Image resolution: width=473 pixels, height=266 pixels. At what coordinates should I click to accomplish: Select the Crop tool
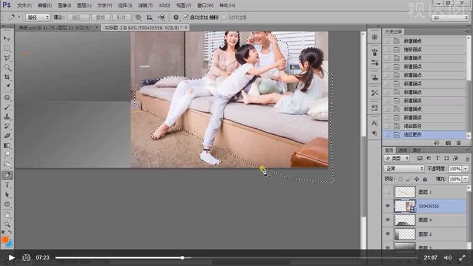click(8, 78)
